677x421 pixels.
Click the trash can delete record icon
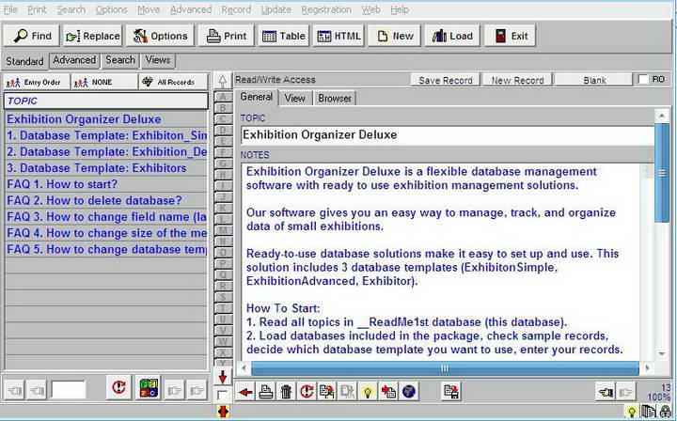286,392
